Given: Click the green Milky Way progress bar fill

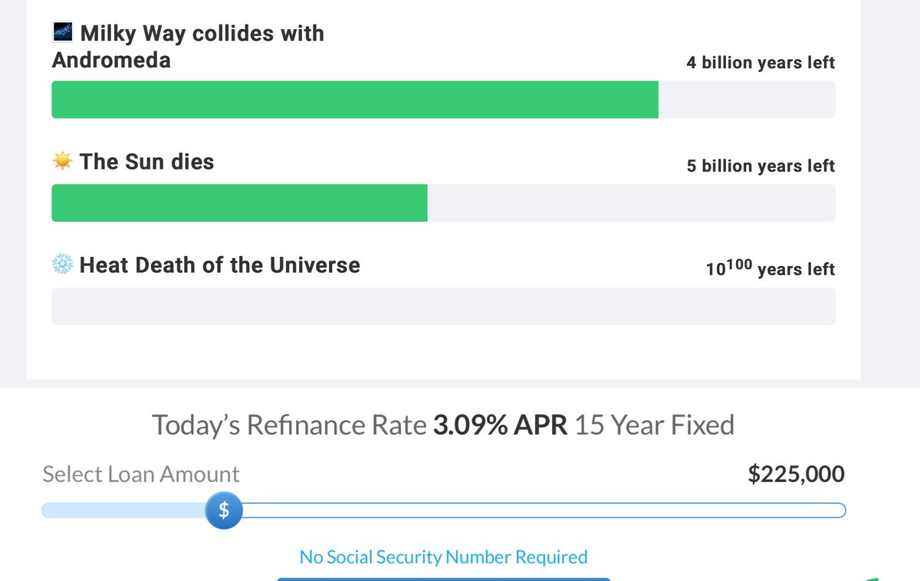Looking at the screenshot, I should 354,100.
